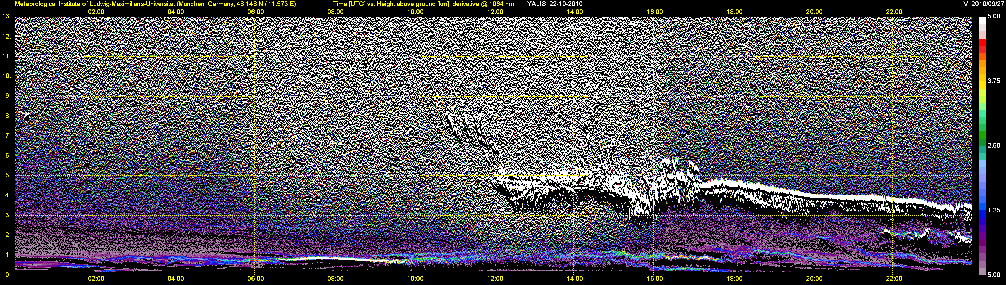Click the 3 km height axis label
This screenshot has height=285, width=1006.
pyautogui.click(x=8, y=216)
